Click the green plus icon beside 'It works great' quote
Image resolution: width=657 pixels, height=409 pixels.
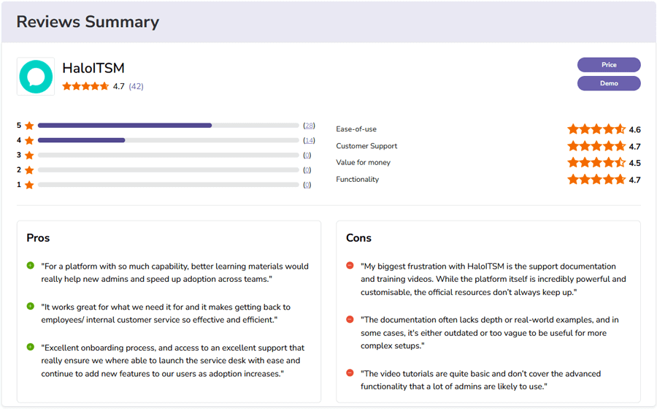coord(30,306)
